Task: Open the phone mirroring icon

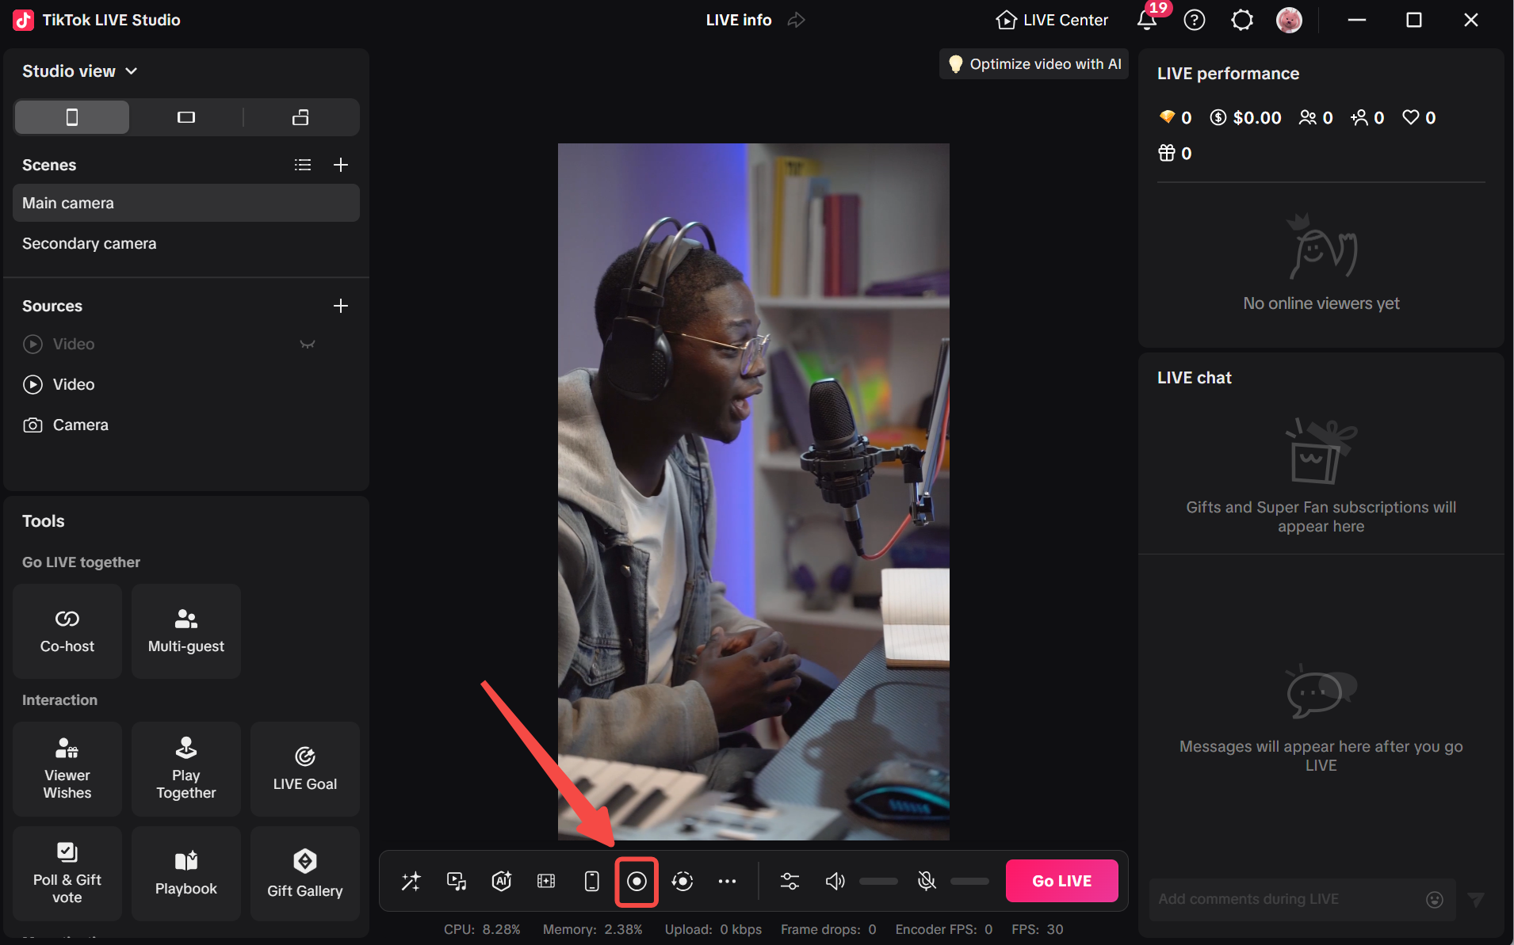Action: pos(591,881)
